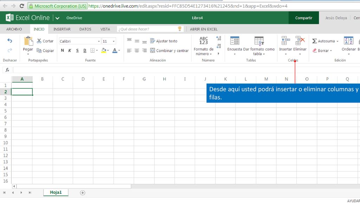Click Autosuma sigma button
The image size is (360, 203).
tap(323, 41)
